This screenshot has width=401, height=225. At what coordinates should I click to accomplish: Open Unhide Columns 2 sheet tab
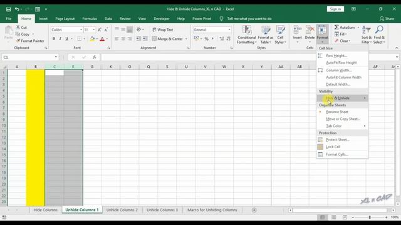pyautogui.click(x=122, y=210)
